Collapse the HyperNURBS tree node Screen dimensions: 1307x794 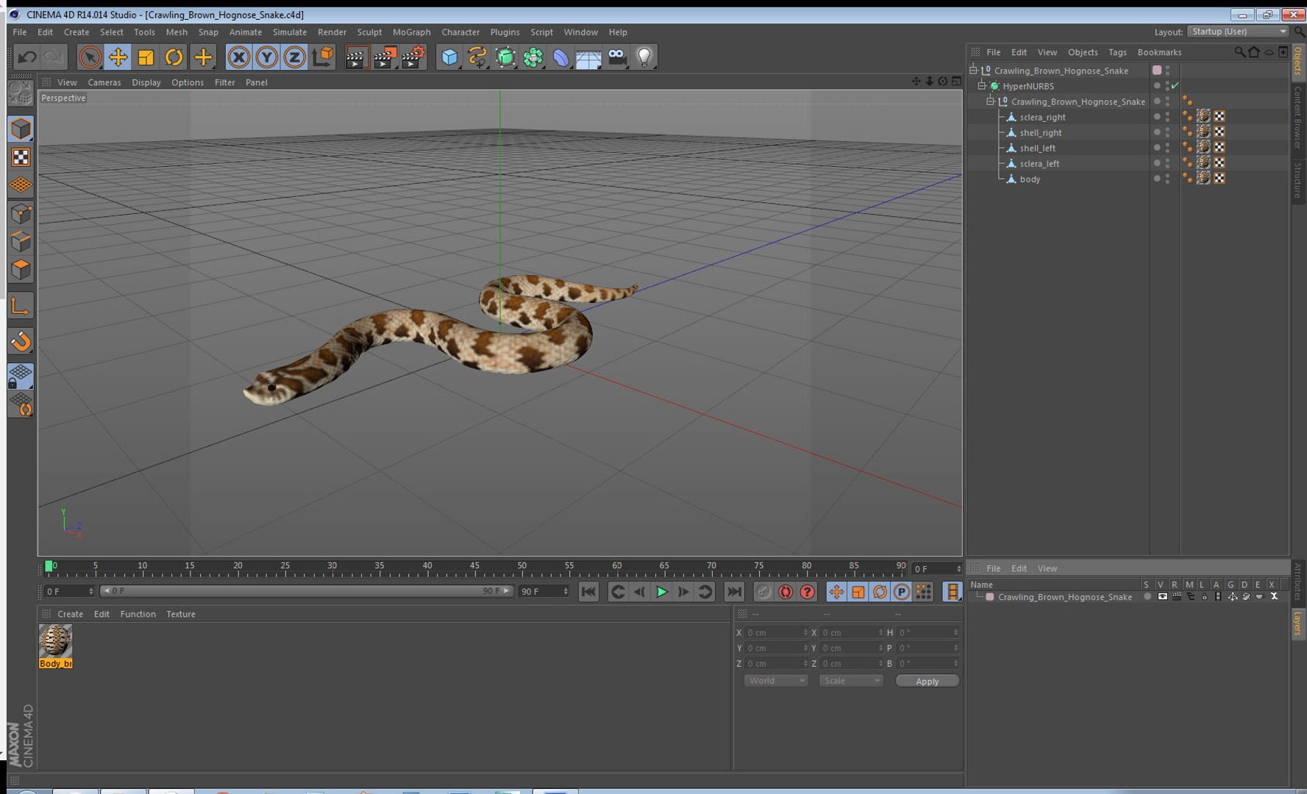point(981,86)
